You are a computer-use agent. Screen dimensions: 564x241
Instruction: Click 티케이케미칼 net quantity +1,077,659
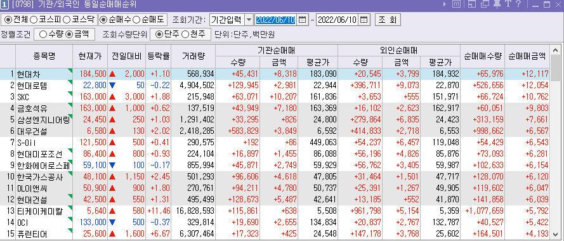pos(484,211)
